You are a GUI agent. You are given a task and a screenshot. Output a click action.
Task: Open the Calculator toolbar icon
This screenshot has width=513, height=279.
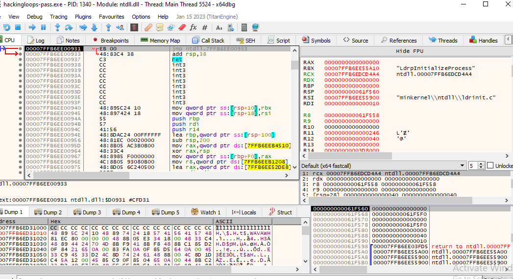244,27
